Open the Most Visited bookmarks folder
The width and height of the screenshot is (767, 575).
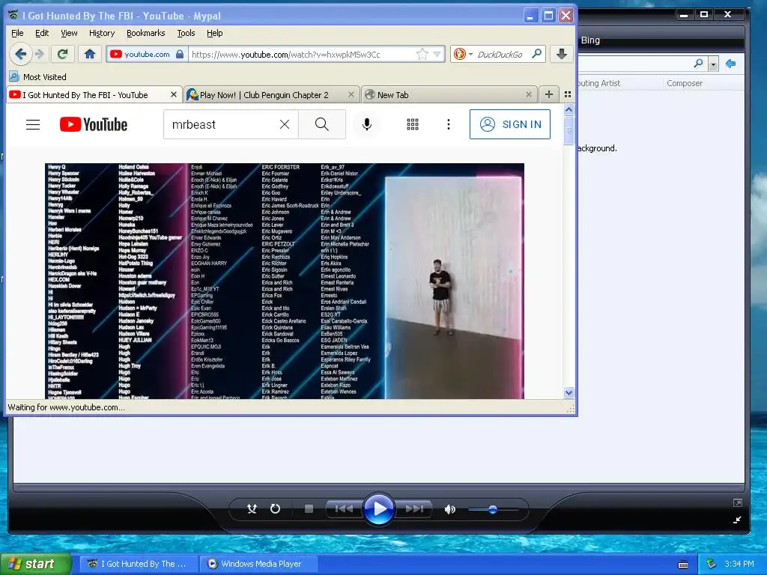[38, 77]
